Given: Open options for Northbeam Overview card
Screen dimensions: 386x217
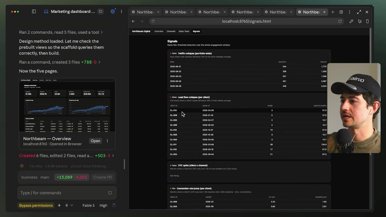Looking at the screenshot, I should coord(107,141).
